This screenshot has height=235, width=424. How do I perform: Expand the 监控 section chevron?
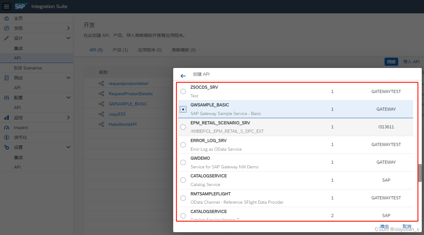(x=68, y=117)
